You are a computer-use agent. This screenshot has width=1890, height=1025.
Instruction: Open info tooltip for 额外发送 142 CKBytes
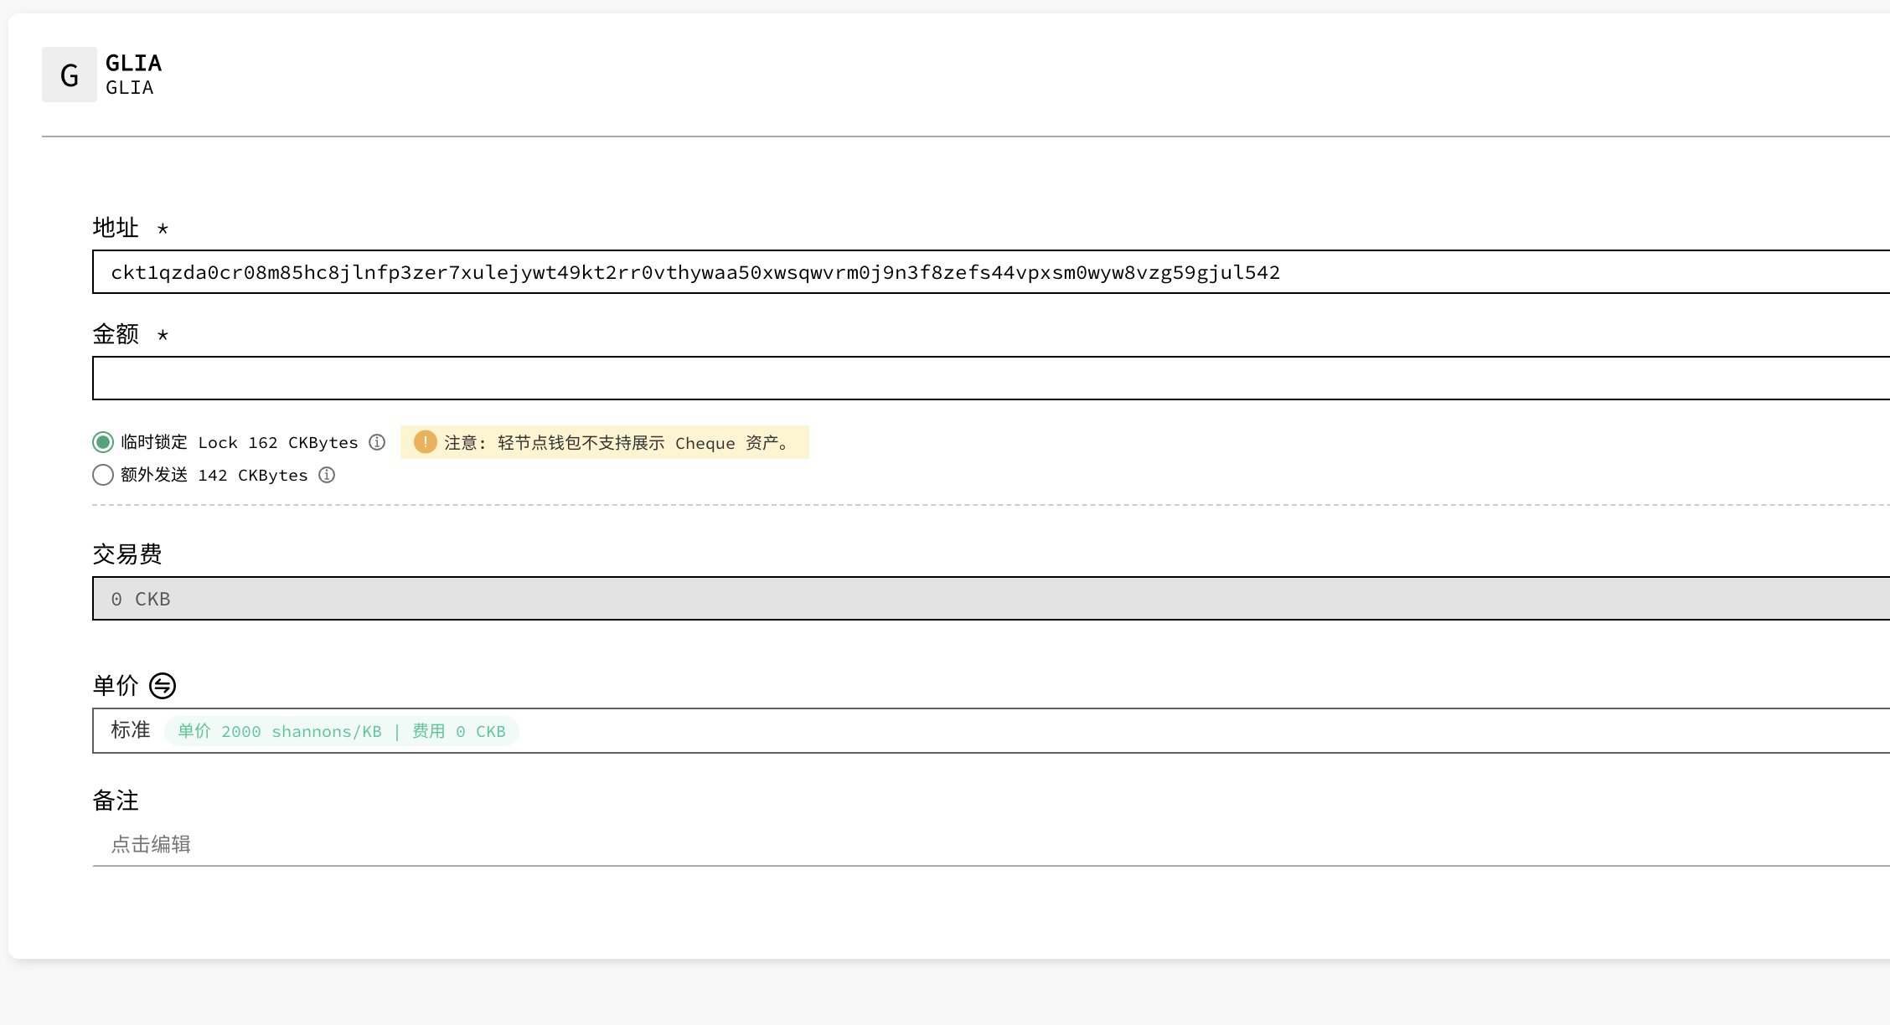(327, 475)
